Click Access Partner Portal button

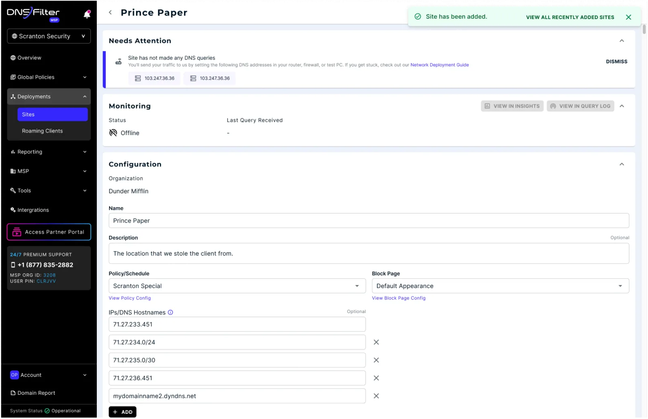coord(49,232)
